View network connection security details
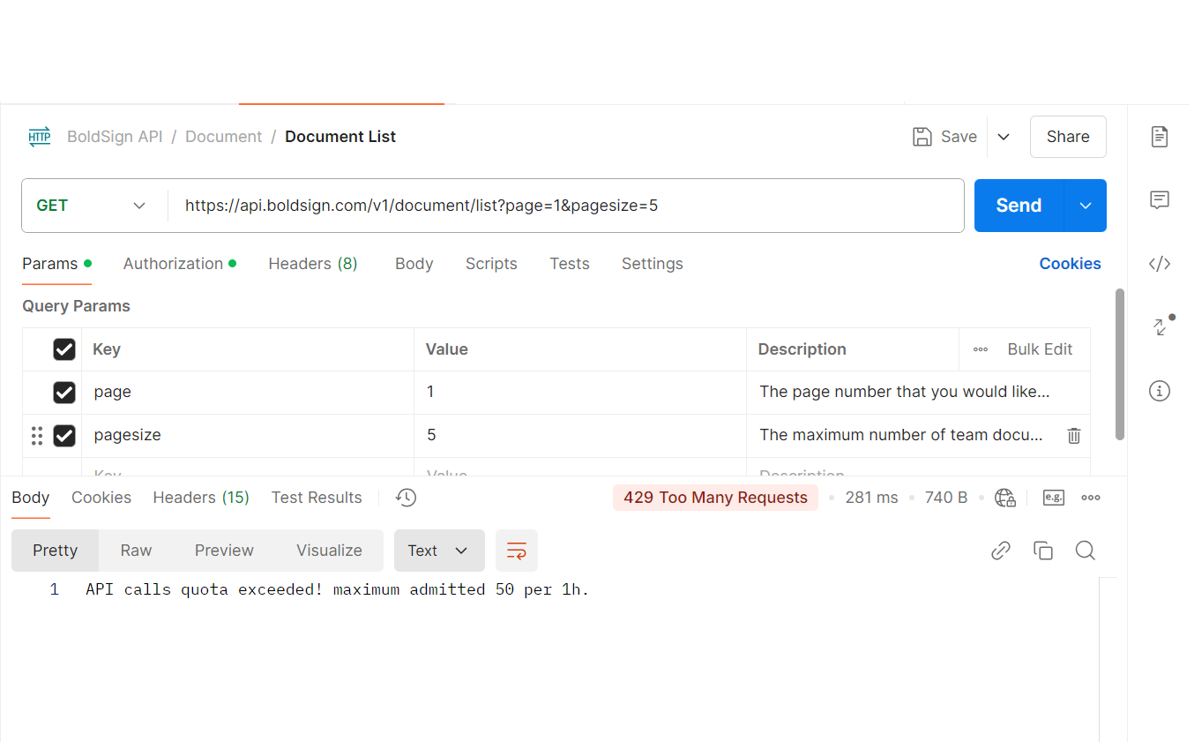 1005,497
